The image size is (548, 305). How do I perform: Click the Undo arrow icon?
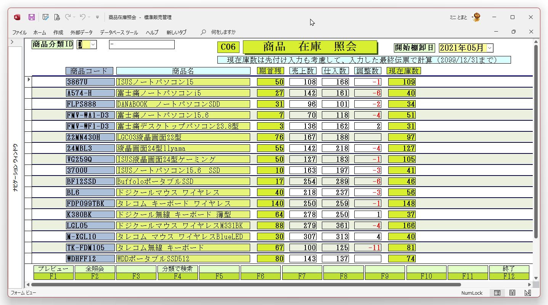coord(83,17)
